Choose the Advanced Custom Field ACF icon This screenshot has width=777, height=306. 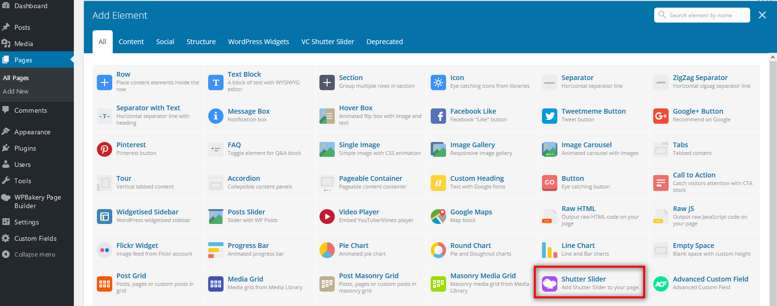coord(661,284)
